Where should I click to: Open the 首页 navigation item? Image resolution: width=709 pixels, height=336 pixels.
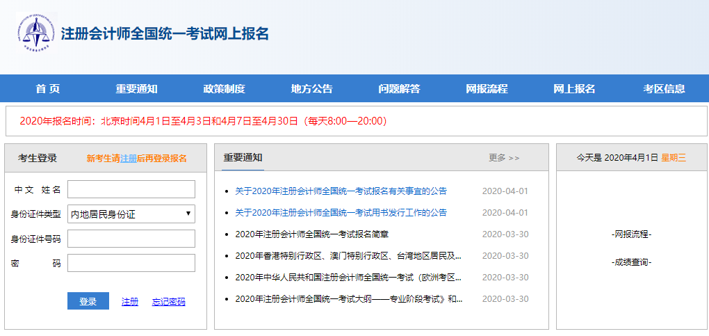(x=48, y=88)
